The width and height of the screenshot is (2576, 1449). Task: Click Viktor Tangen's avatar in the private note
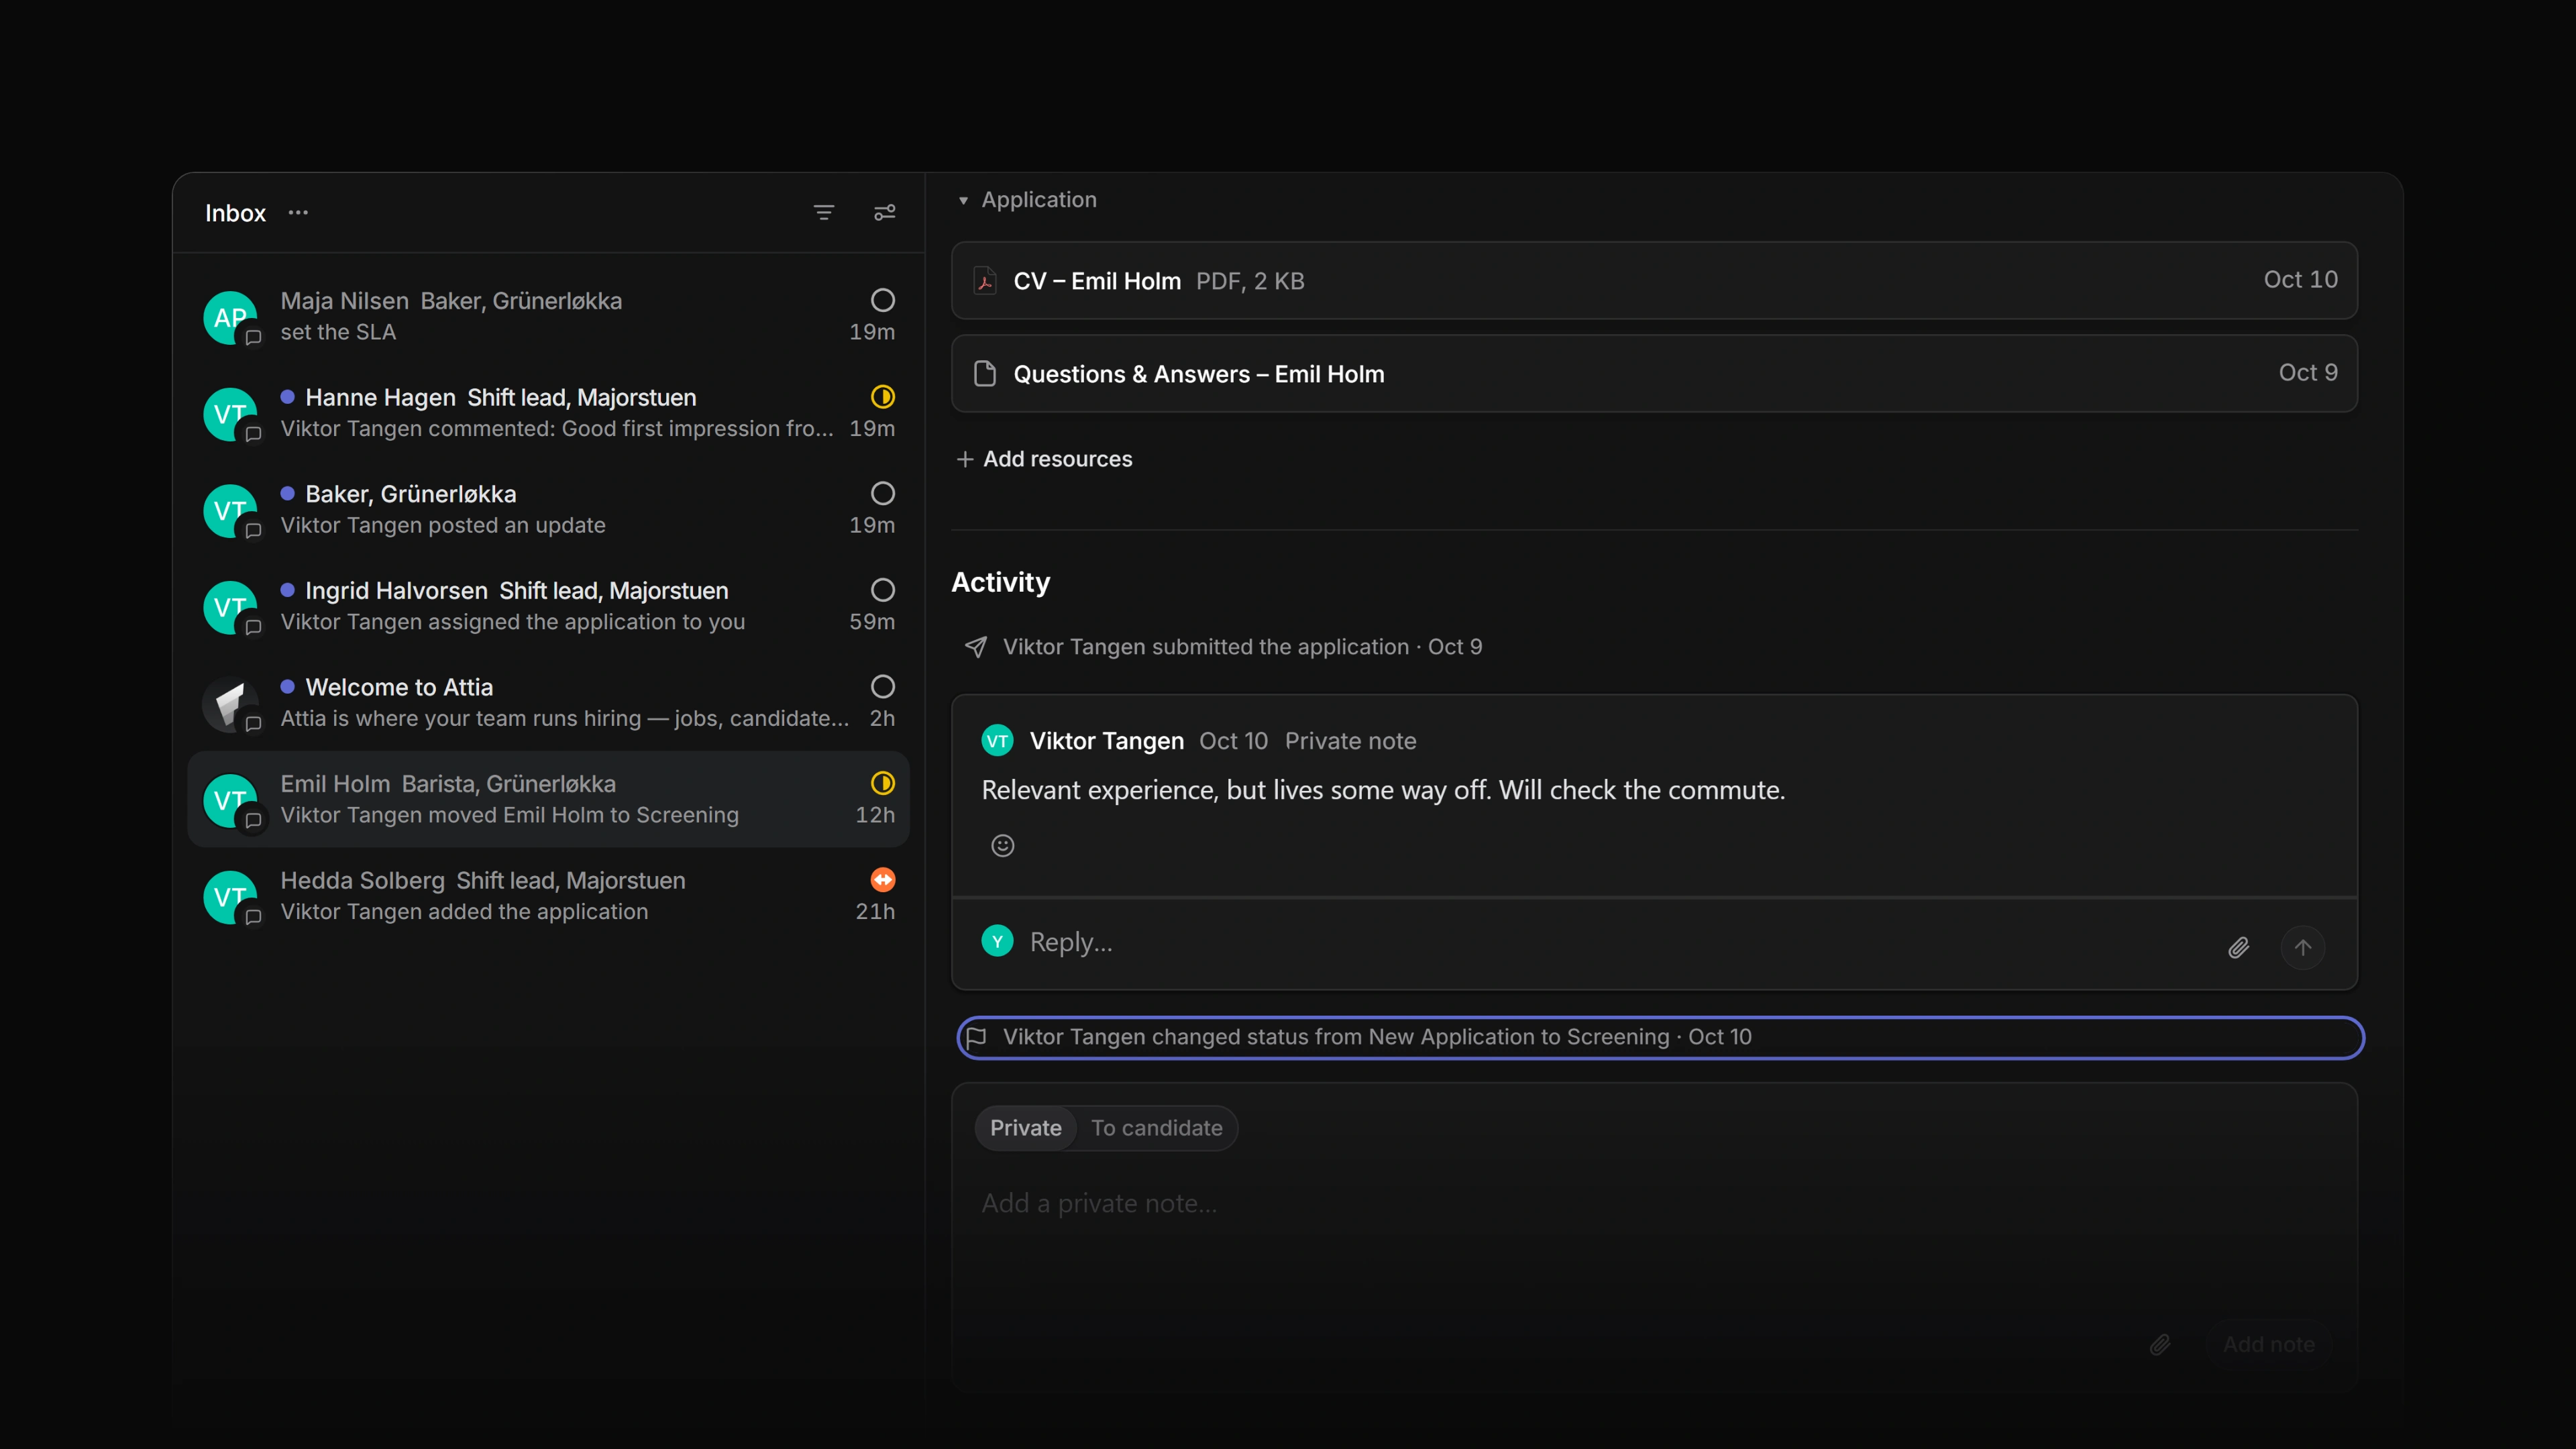(997, 741)
